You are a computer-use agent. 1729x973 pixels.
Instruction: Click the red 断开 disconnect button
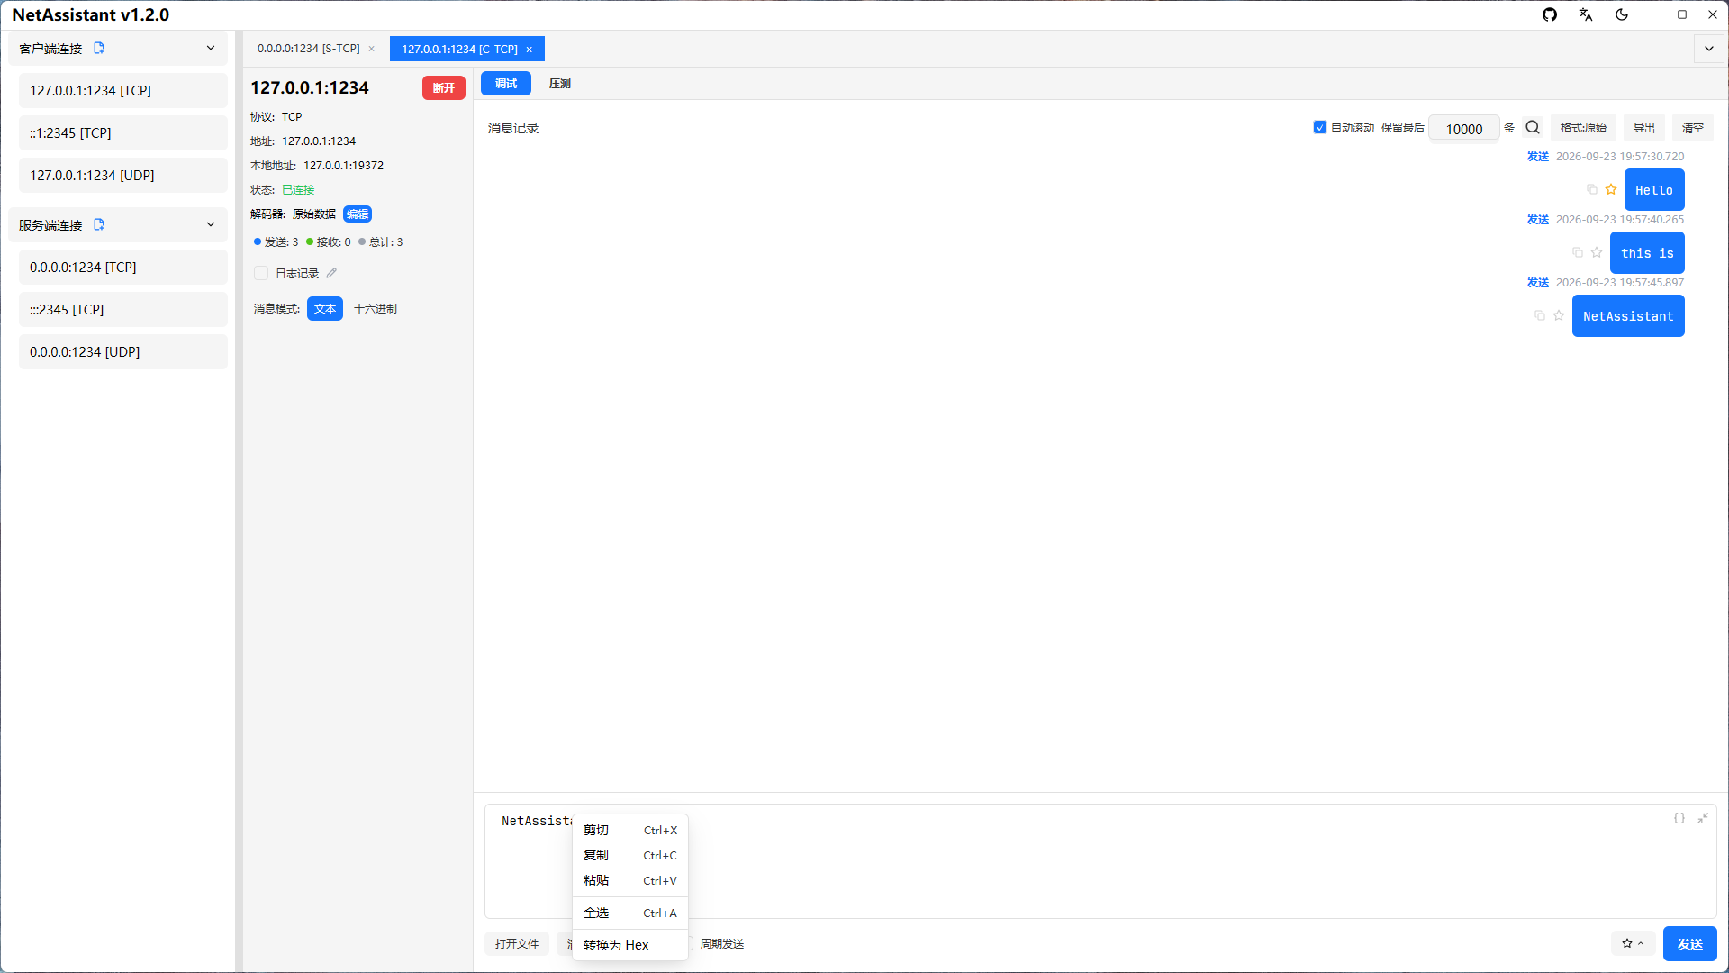(x=444, y=87)
